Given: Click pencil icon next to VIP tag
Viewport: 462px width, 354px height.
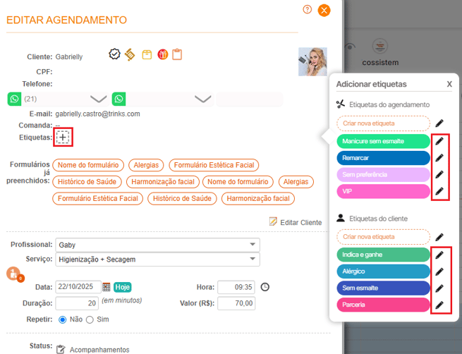Looking at the screenshot, I should coord(439,191).
